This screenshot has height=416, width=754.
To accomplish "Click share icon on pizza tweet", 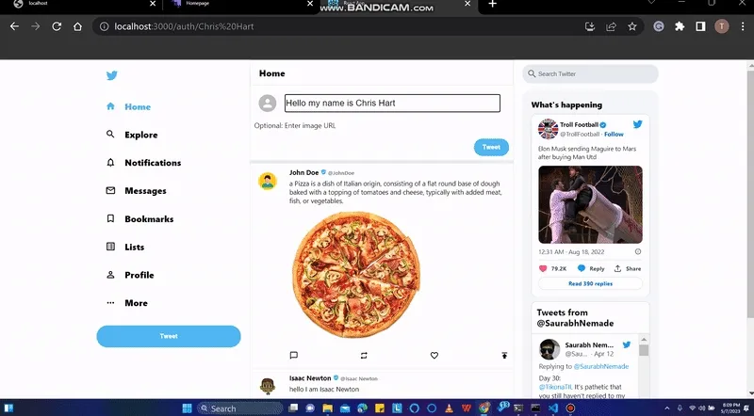I will coord(504,355).
